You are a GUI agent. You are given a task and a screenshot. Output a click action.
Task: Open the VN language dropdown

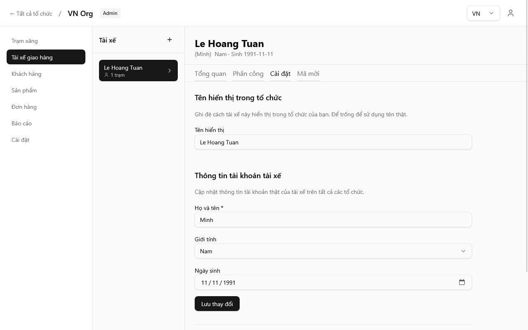(483, 13)
